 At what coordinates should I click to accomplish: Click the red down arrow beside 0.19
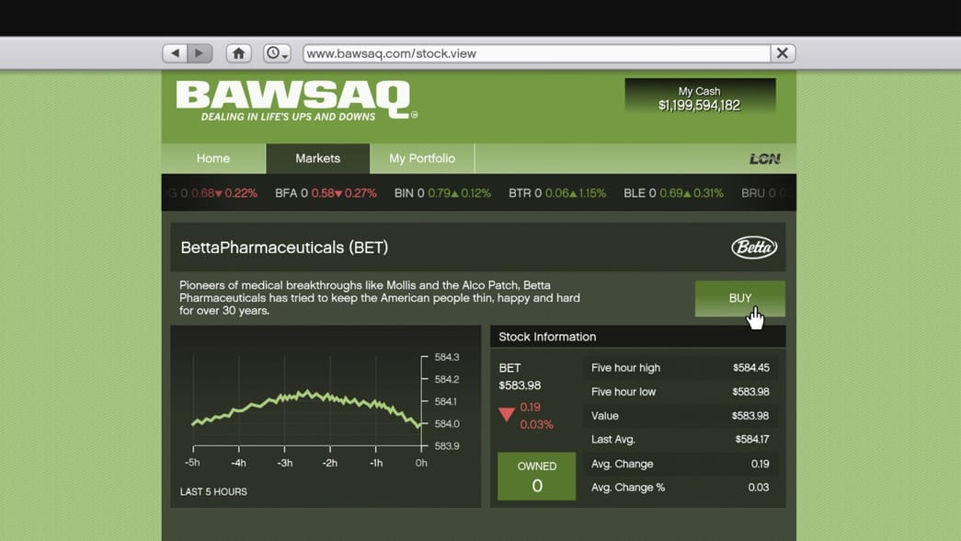[x=507, y=415]
